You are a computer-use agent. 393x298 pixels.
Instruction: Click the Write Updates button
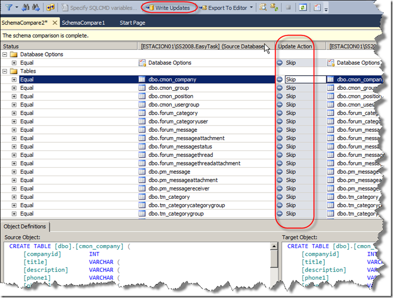pyautogui.click(x=169, y=8)
